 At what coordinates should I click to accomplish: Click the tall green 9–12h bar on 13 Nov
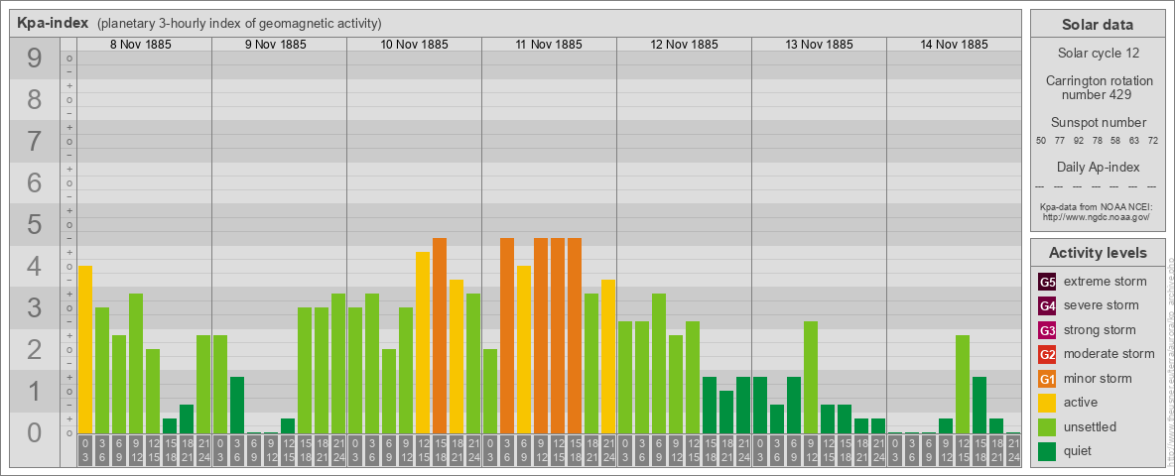point(811,377)
